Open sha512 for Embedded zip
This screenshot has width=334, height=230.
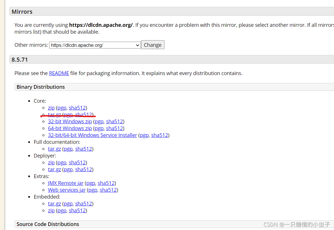point(77,210)
